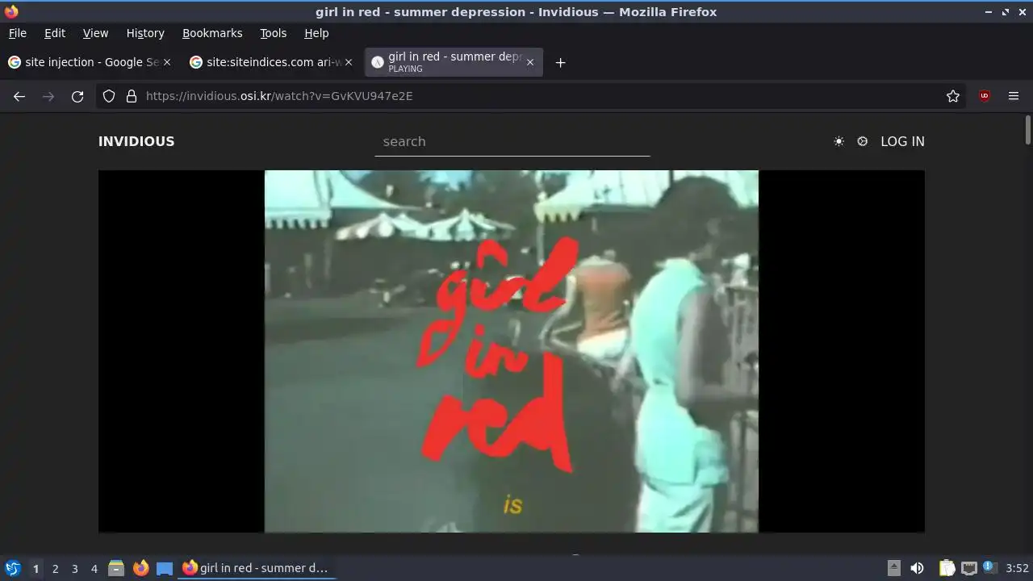Viewport: 1033px width, 581px height.
Task: Switch to workspace 2
Action: coord(55,568)
